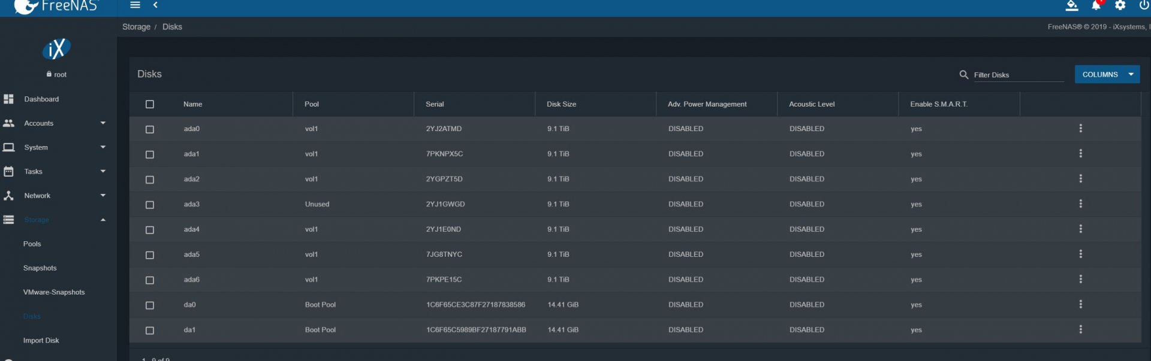Open Import Disk under Storage
Image resolution: width=1151 pixels, height=361 pixels.
[x=41, y=341]
